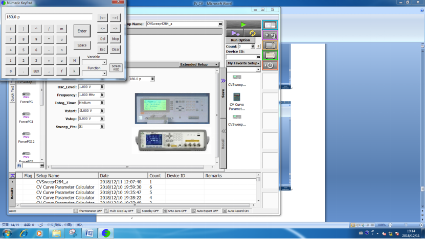Sort results by Flag column
Screen dimensions: 425x239
[28, 176]
